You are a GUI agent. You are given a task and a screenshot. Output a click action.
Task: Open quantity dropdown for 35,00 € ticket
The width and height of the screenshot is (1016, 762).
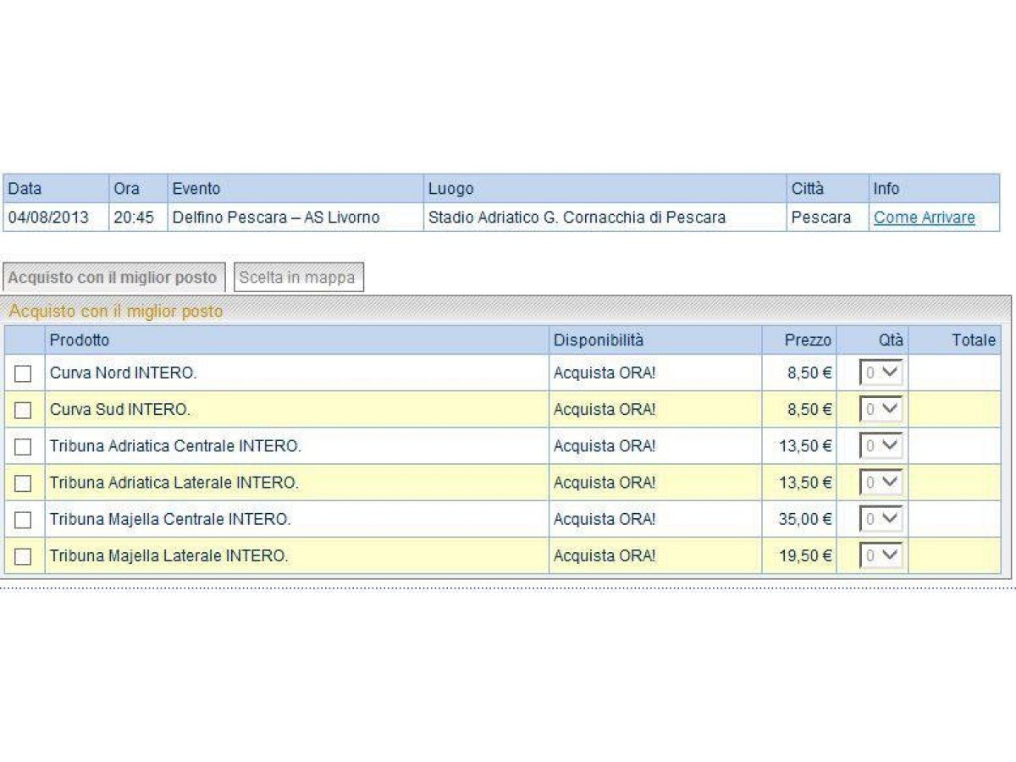tap(881, 519)
